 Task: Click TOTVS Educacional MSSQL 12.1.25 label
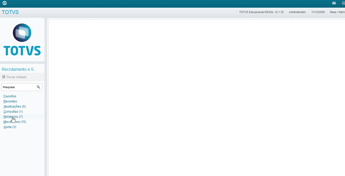[261, 12]
